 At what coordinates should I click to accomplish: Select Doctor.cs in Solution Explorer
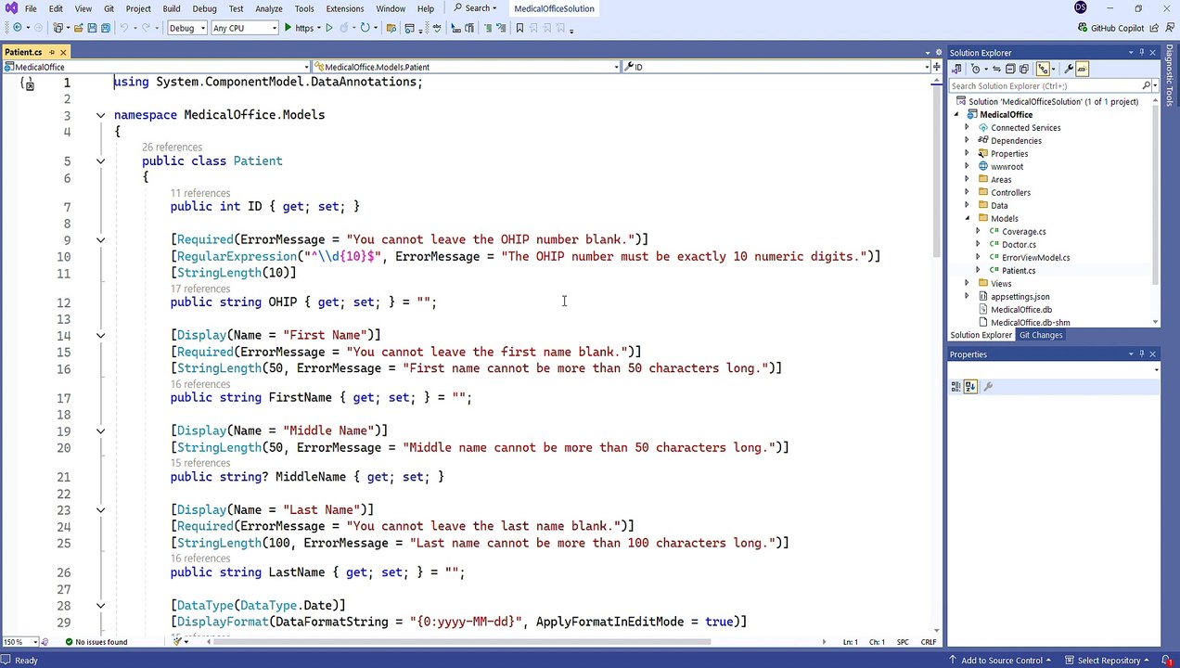(1019, 245)
